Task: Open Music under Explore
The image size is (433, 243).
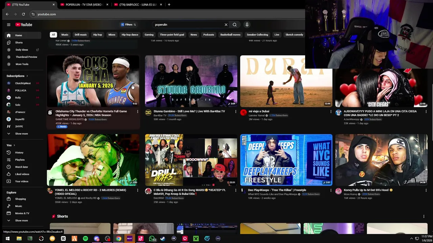Action: pyautogui.click(x=19, y=206)
